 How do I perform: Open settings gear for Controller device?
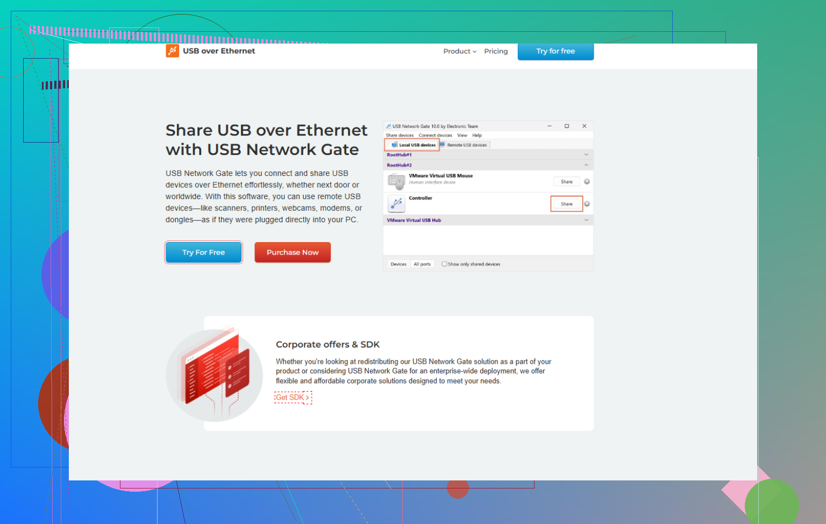click(x=587, y=204)
